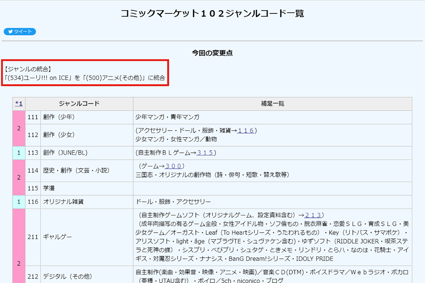Open the *1 footnote link in table header
Image resolution: width=425 pixels, height=283 pixels.
click(x=19, y=103)
